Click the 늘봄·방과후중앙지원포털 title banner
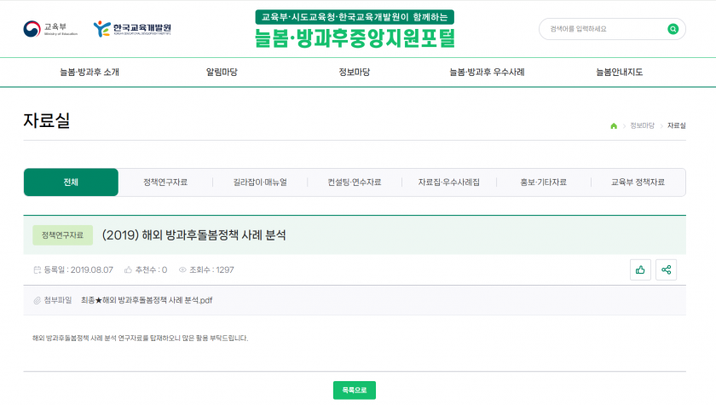Viewport: 716px width, 405px height. (x=355, y=29)
